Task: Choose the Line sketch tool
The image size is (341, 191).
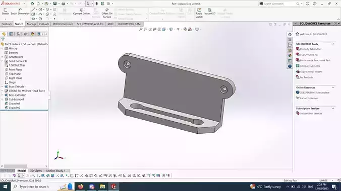Action: 33,10
